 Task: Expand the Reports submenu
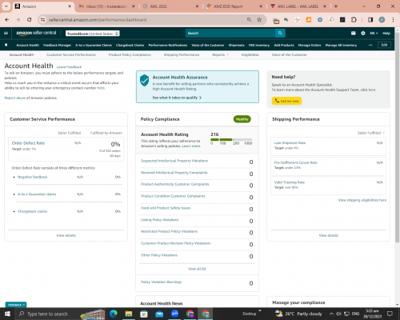220,54
